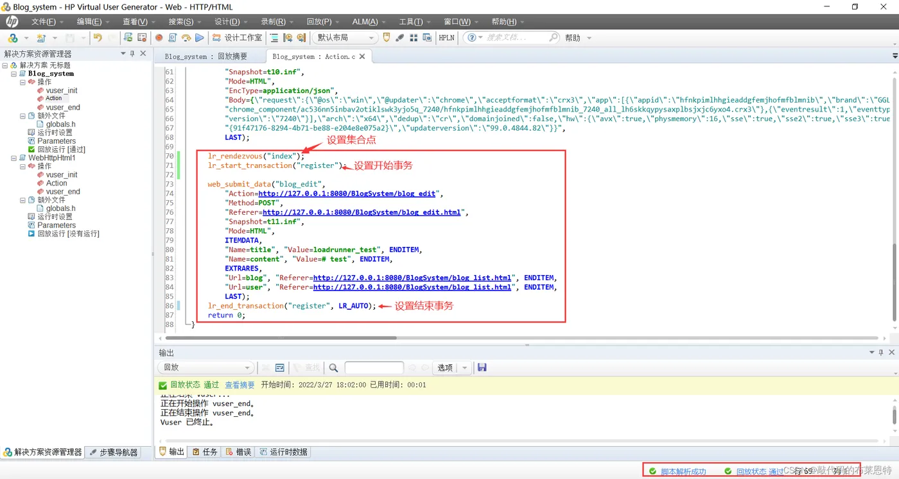
Task: Close the Action.c editor tab
Action: (362, 56)
